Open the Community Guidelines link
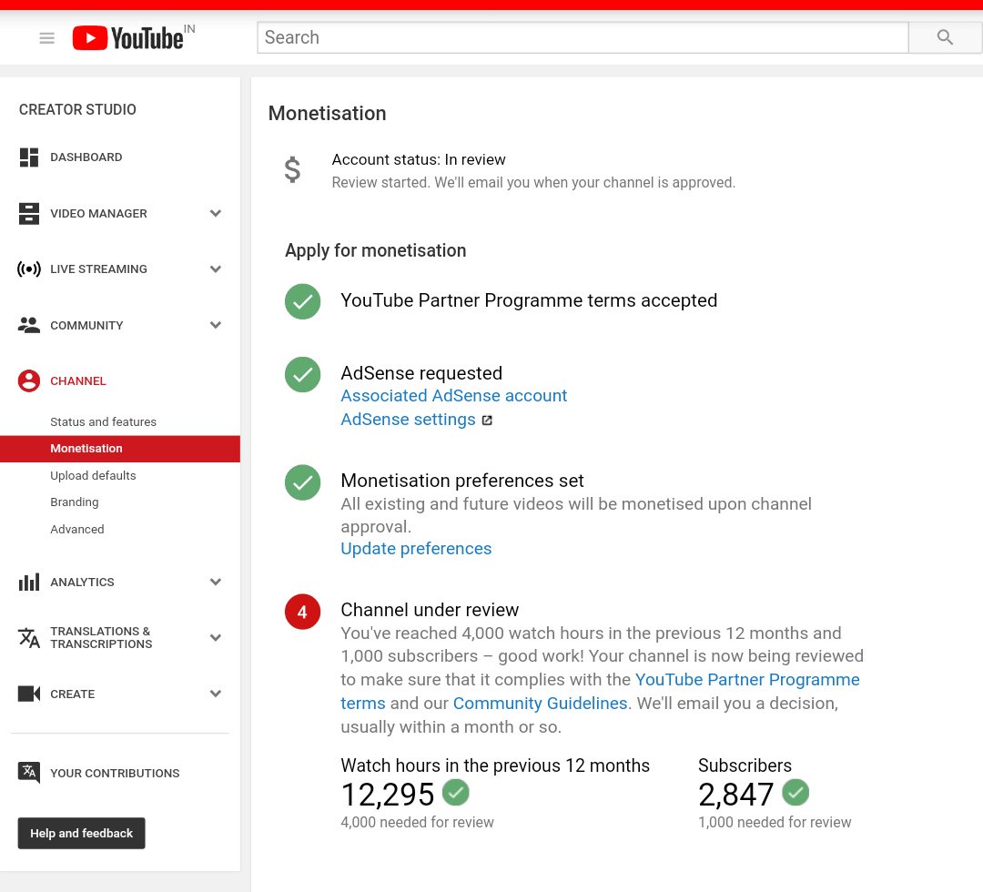The height and width of the screenshot is (892, 983). (540, 704)
